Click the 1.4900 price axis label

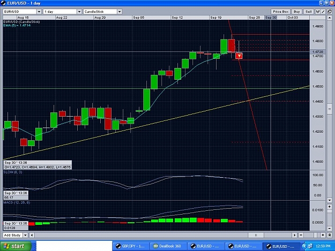[318, 26]
